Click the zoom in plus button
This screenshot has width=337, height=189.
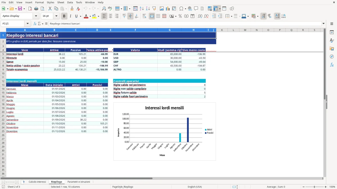pyautogui.click(x=326, y=187)
